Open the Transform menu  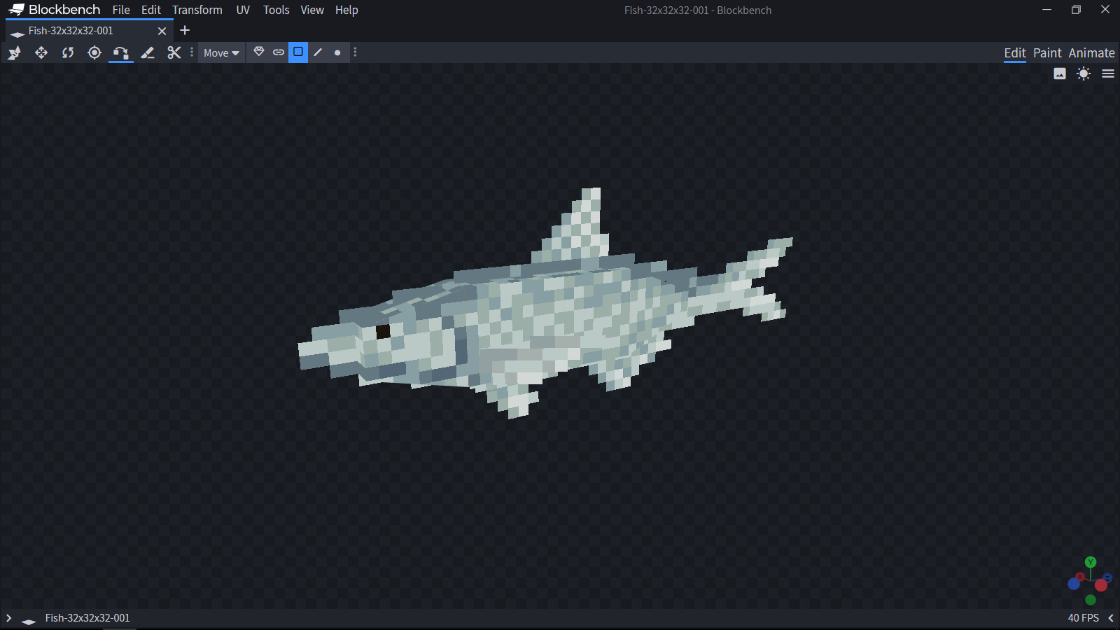tap(197, 10)
